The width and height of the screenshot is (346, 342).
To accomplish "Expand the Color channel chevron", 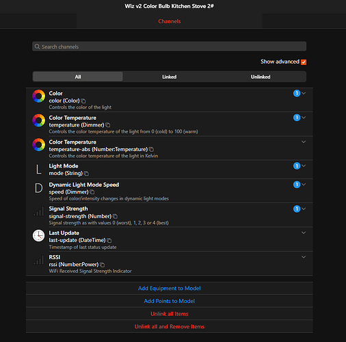I will click(304, 93).
